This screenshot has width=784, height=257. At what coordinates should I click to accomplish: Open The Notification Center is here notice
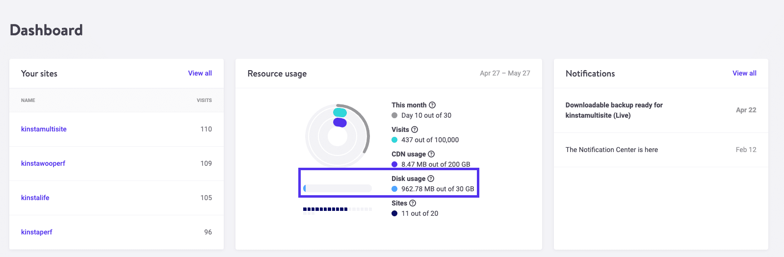[x=611, y=150]
